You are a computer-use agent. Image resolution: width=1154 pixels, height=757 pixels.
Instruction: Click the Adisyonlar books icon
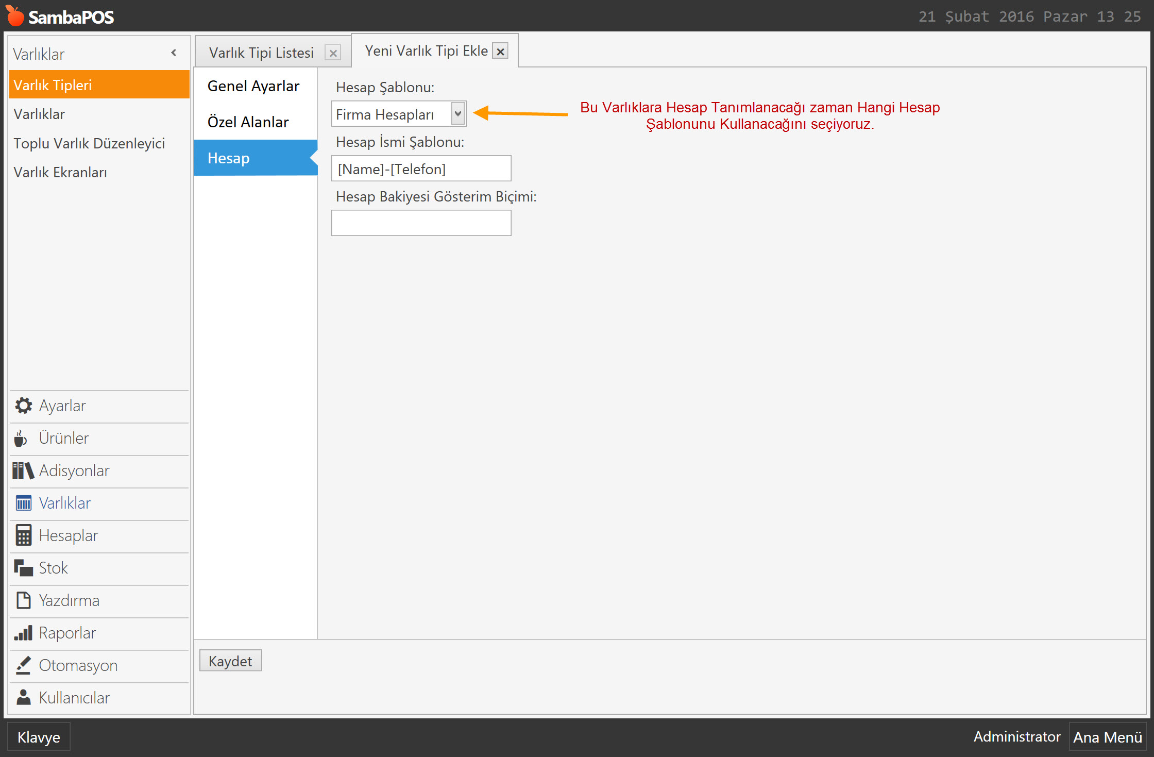(x=23, y=470)
